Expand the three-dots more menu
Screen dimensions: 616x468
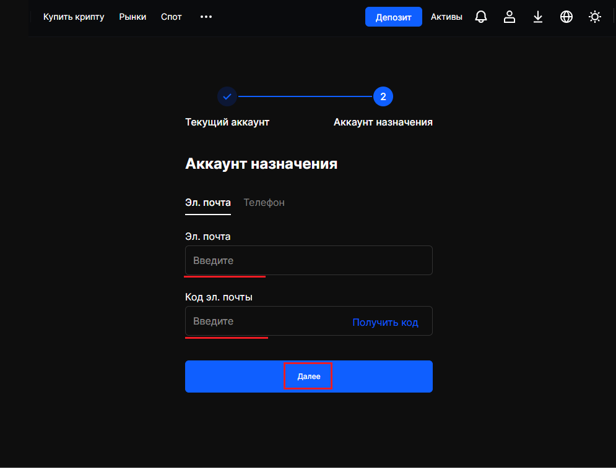206,17
